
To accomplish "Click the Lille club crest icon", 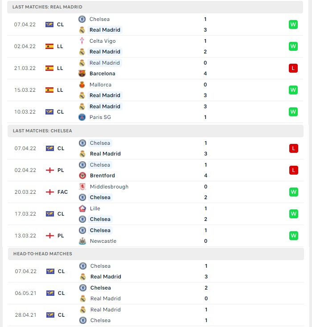I will click(x=82, y=208).
